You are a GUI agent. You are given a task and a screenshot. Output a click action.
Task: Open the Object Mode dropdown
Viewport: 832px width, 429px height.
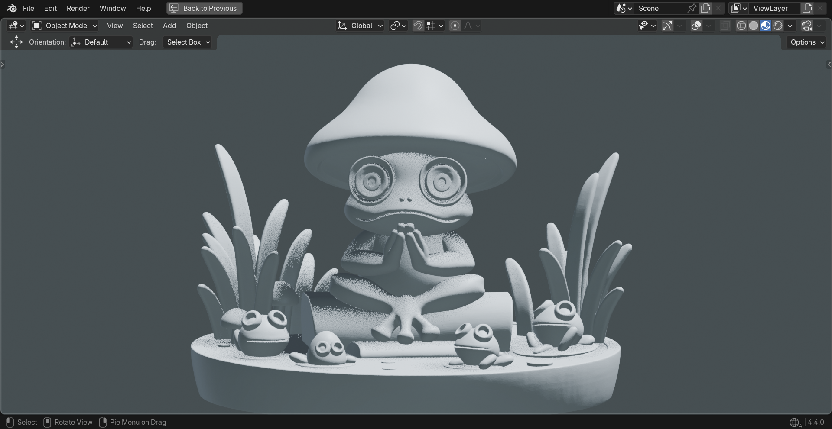point(65,26)
